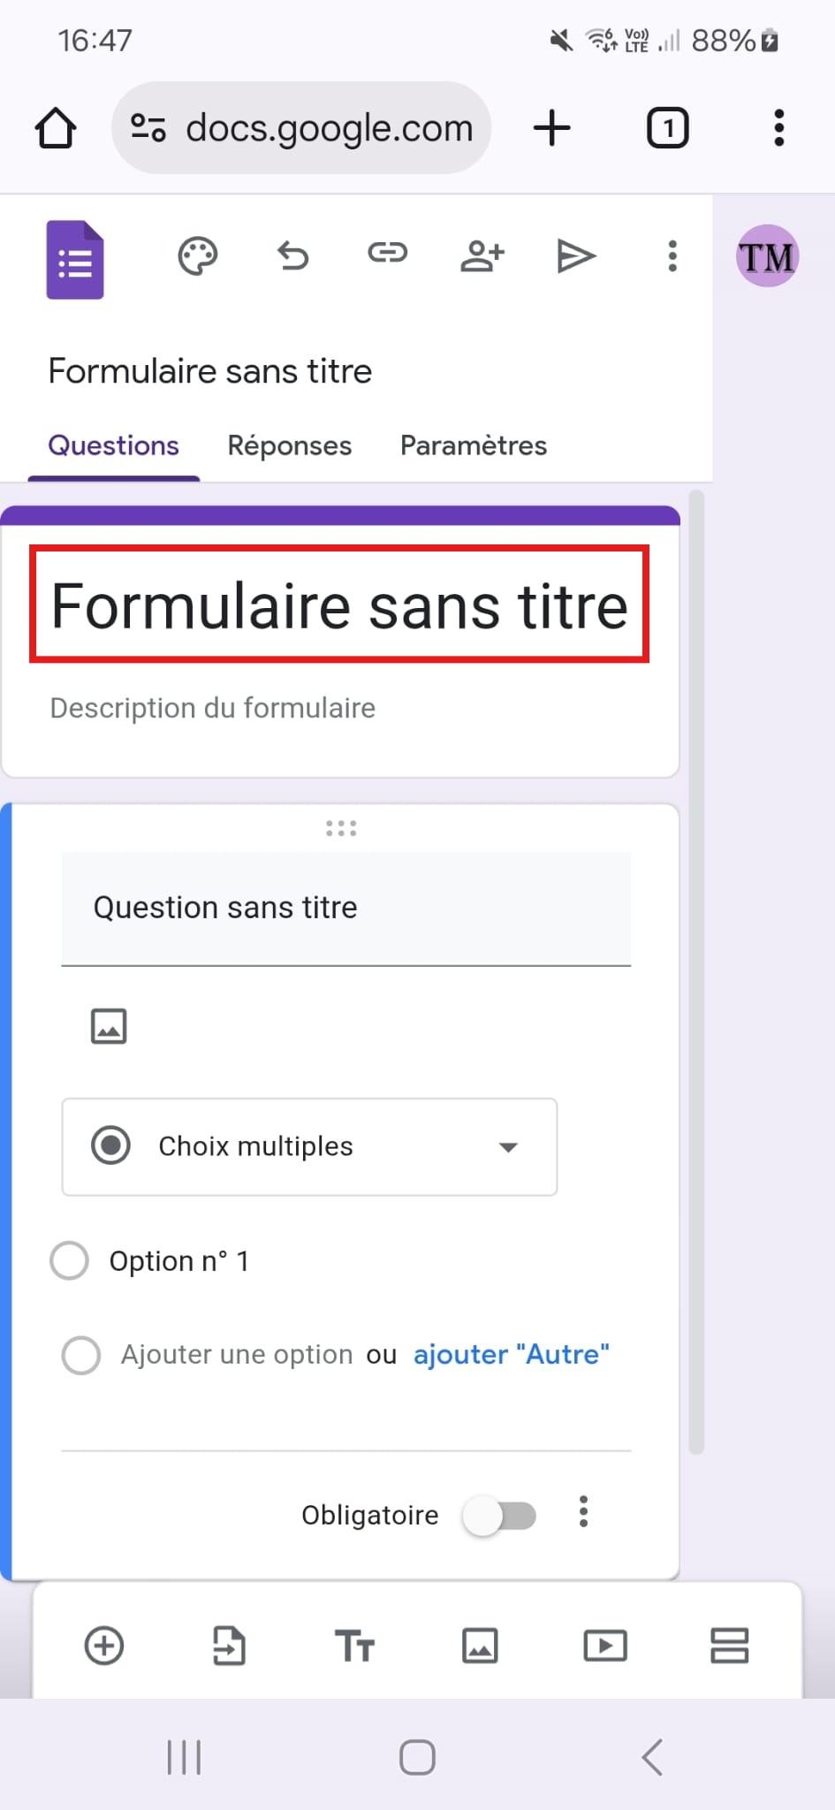
Task: Add a question with plus circle icon
Action: point(104,1646)
